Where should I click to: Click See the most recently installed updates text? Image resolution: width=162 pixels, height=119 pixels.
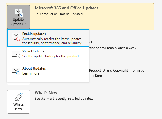click(64, 99)
